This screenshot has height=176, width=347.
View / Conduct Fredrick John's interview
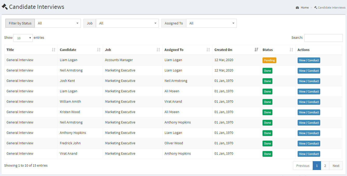coord(309,144)
